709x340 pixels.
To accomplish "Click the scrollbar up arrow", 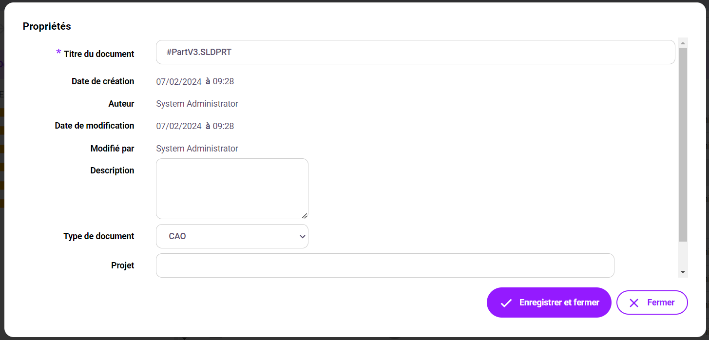I will click(683, 43).
